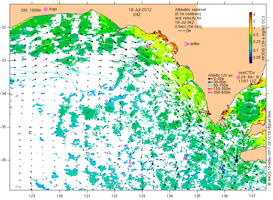Click the red 150-300m legend arrow
Screen dimensions: 273x200
tap(210, 89)
